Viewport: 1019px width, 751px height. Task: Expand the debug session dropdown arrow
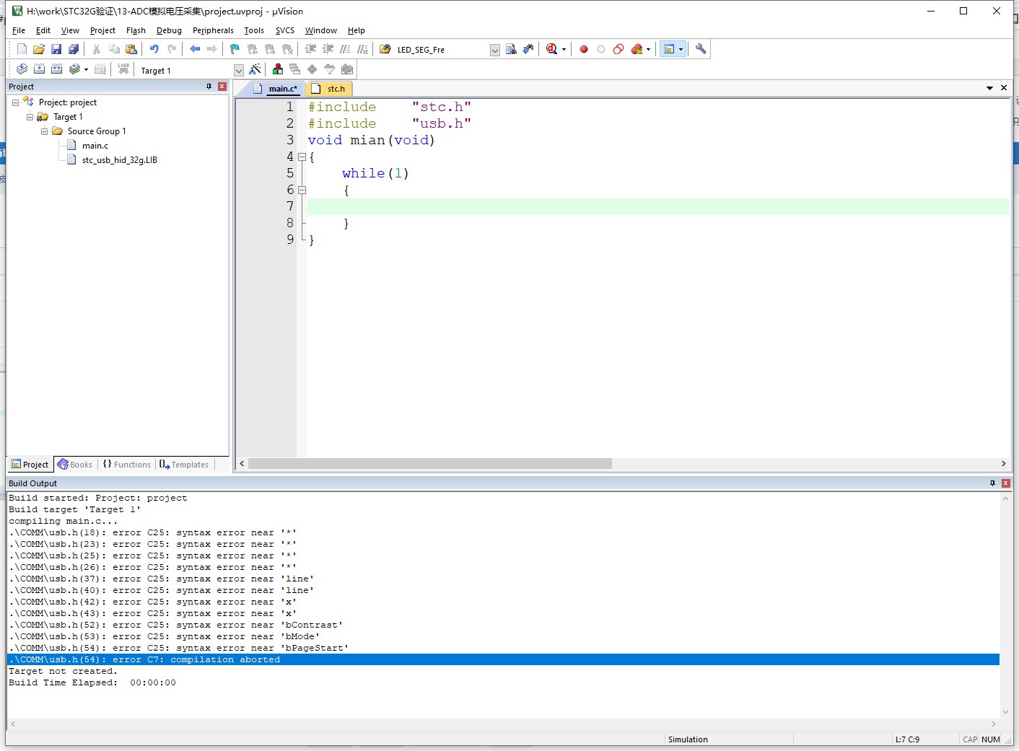click(x=564, y=50)
